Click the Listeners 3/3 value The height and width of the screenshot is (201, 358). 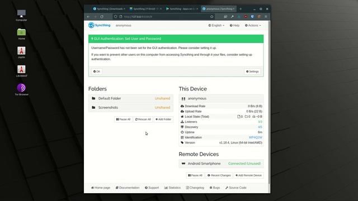click(x=260, y=122)
